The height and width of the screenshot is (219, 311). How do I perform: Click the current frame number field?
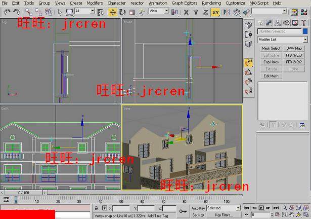point(260,215)
